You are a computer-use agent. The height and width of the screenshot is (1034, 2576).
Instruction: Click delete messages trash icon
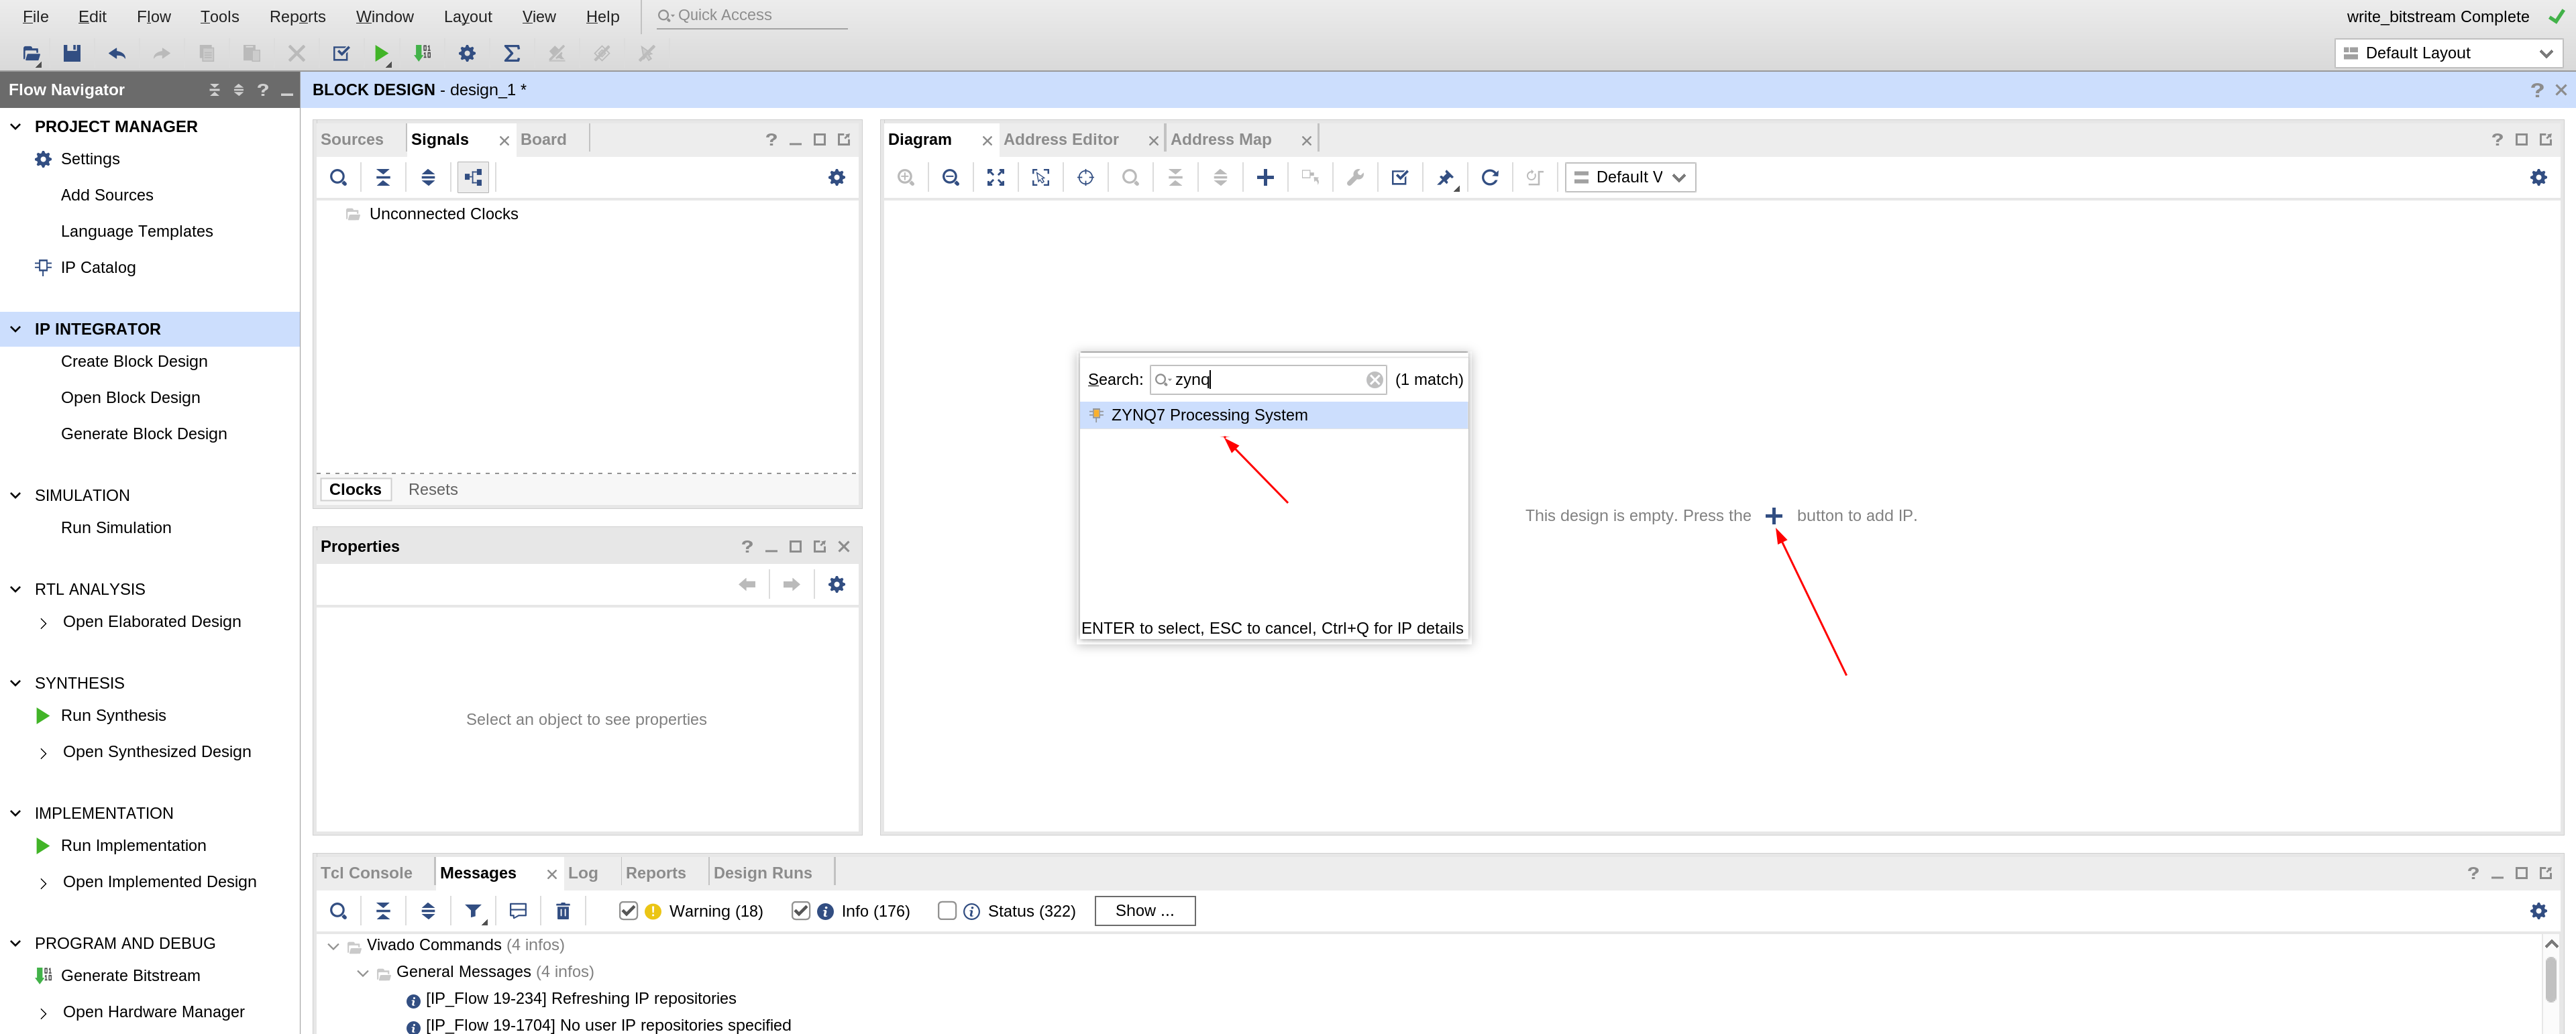click(x=563, y=911)
